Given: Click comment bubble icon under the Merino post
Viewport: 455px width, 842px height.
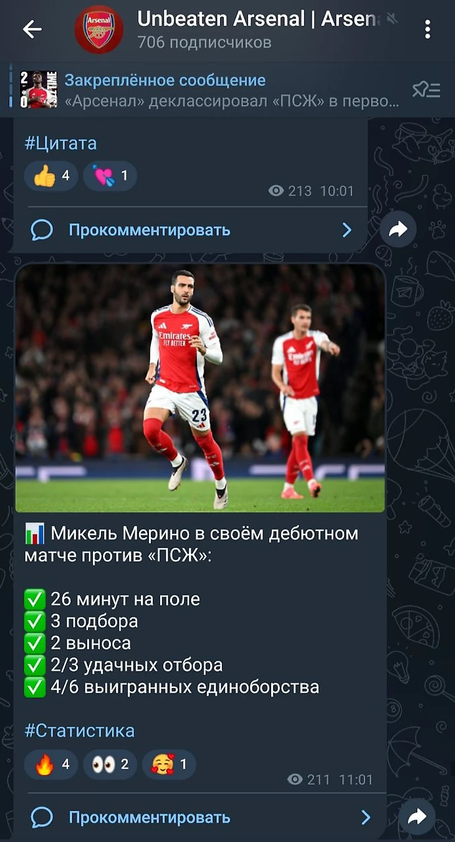Looking at the screenshot, I should coord(42,817).
